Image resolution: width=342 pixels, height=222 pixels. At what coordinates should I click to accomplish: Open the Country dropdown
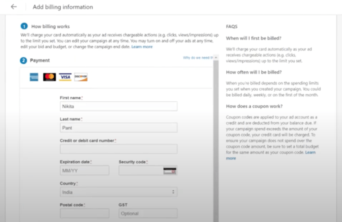click(x=118, y=192)
